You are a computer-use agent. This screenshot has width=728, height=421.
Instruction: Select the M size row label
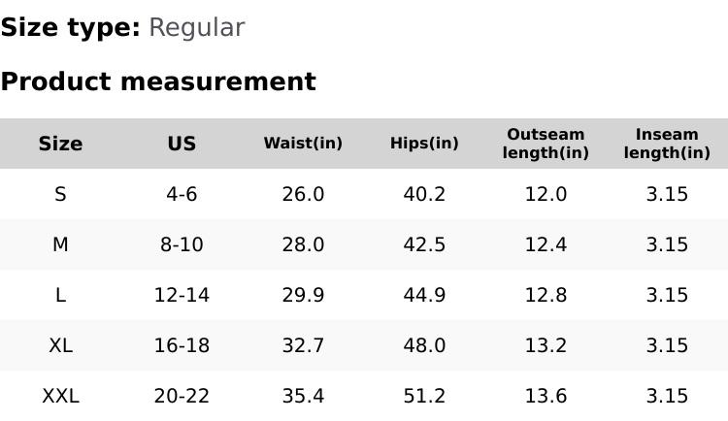[60, 244]
